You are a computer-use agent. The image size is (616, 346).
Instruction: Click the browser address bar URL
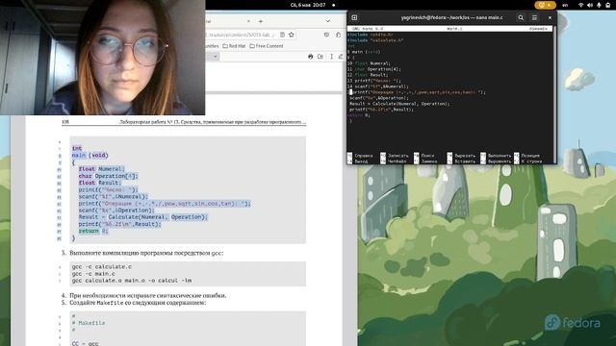click(x=240, y=35)
